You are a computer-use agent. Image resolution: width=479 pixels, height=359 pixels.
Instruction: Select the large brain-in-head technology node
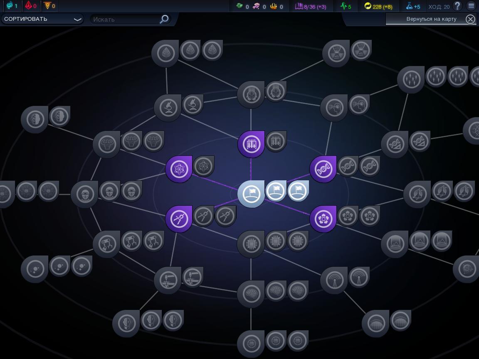pos(35,119)
